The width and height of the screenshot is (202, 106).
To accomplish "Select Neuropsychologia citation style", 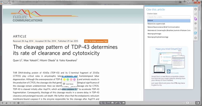I will [169, 34].
